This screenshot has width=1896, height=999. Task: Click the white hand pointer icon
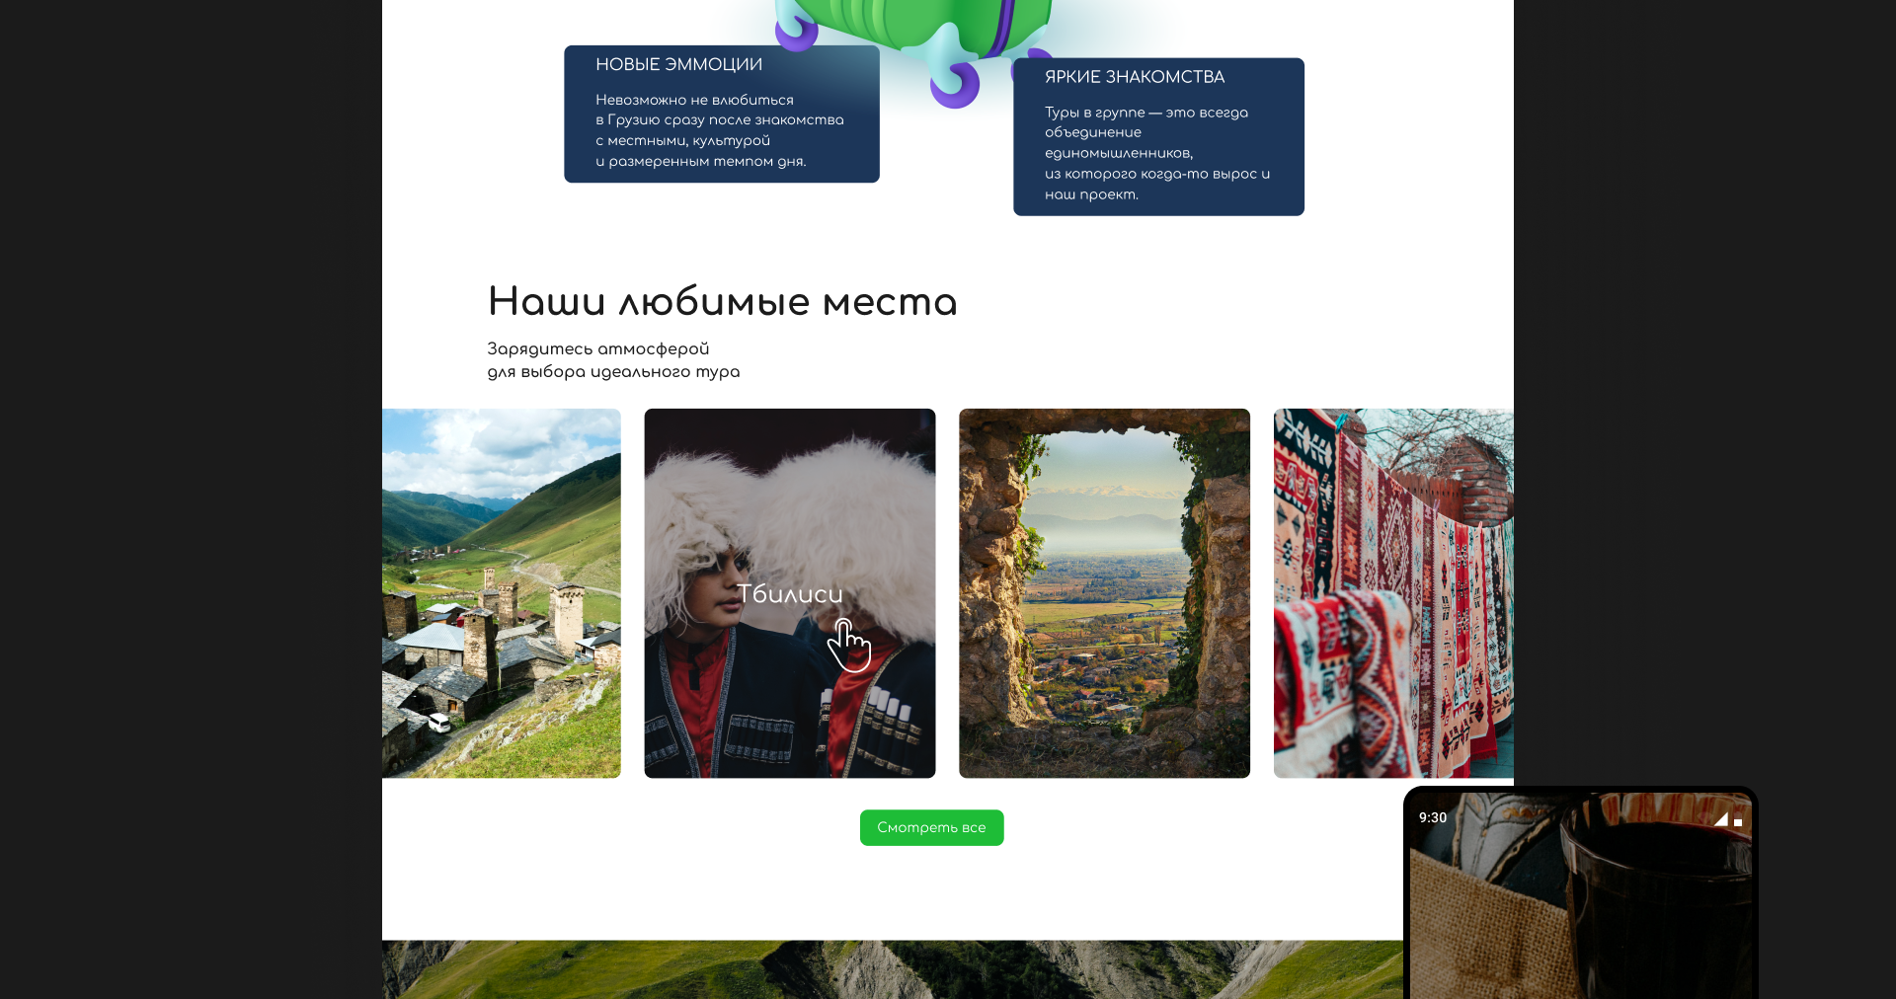[x=848, y=646]
